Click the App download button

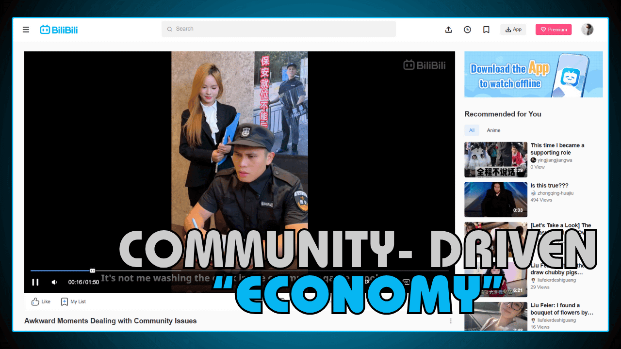pyautogui.click(x=513, y=30)
